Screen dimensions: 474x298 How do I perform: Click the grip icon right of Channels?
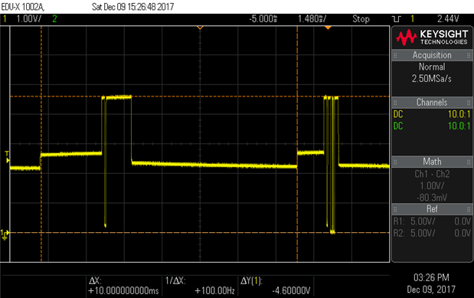click(x=469, y=103)
